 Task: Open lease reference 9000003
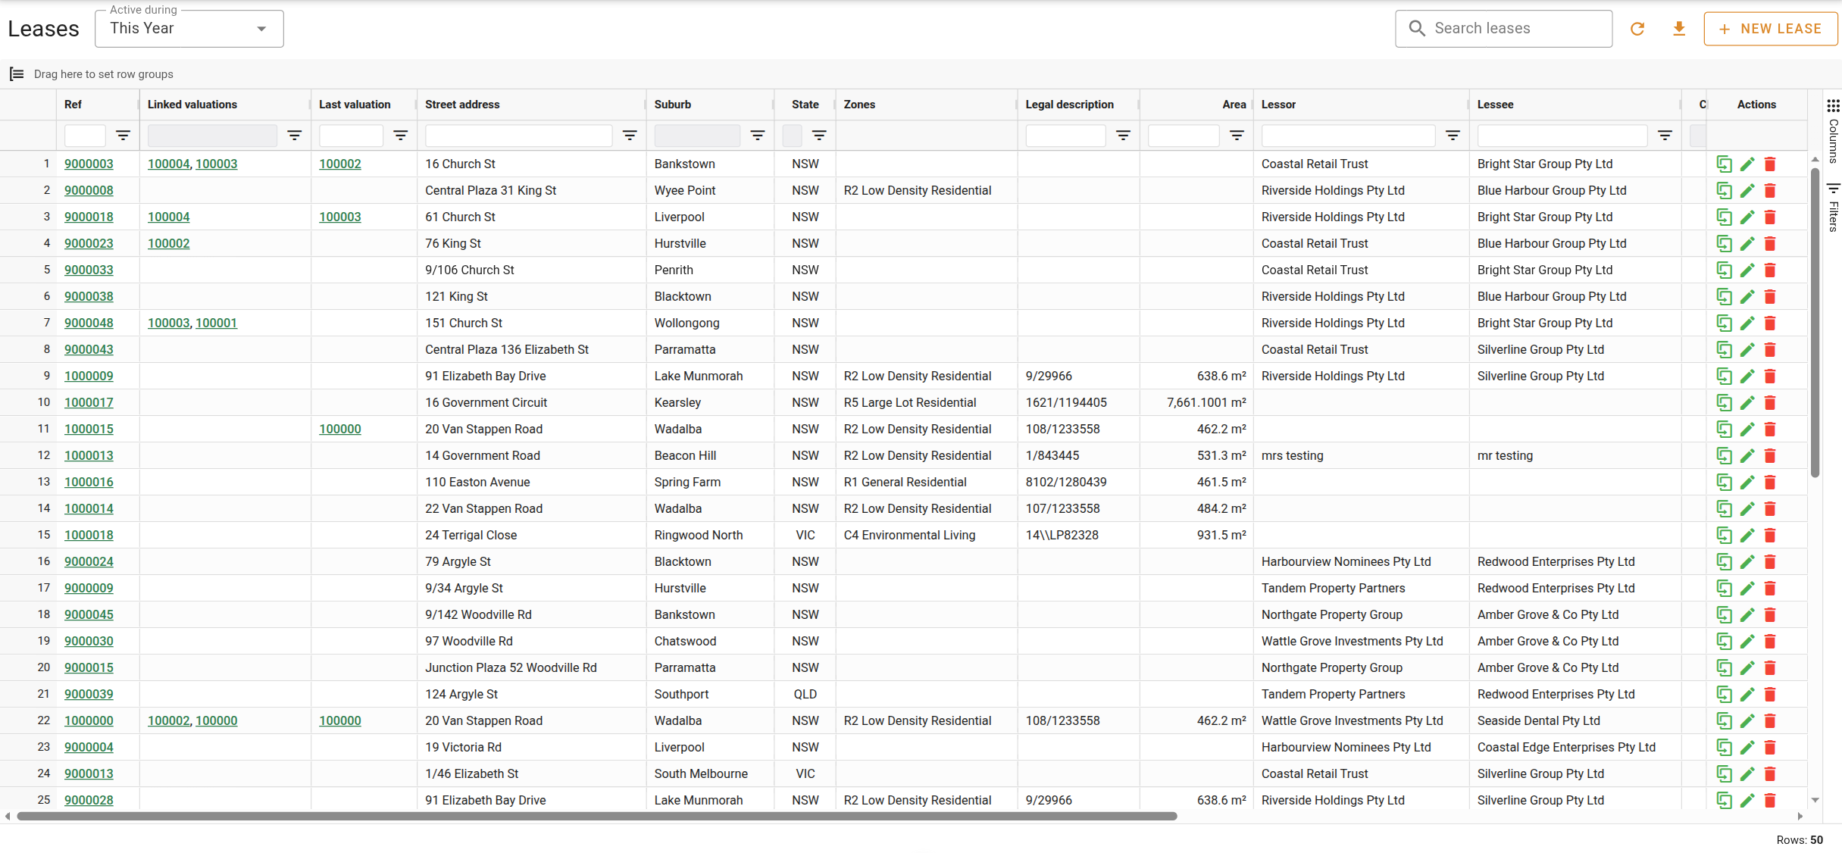89,164
